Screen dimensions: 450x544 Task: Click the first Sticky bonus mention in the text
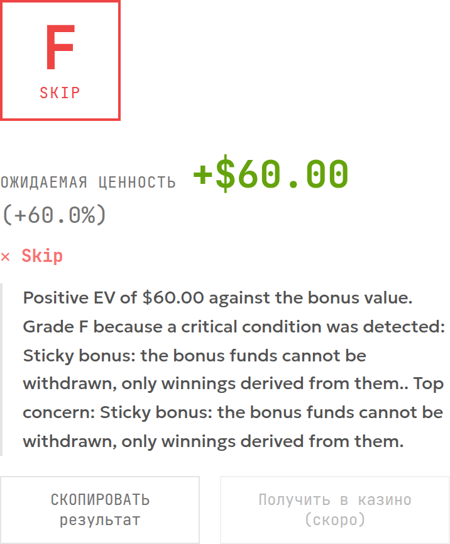(x=79, y=356)
